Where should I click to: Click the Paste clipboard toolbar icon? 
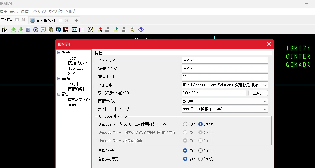(x=5, y=30)
